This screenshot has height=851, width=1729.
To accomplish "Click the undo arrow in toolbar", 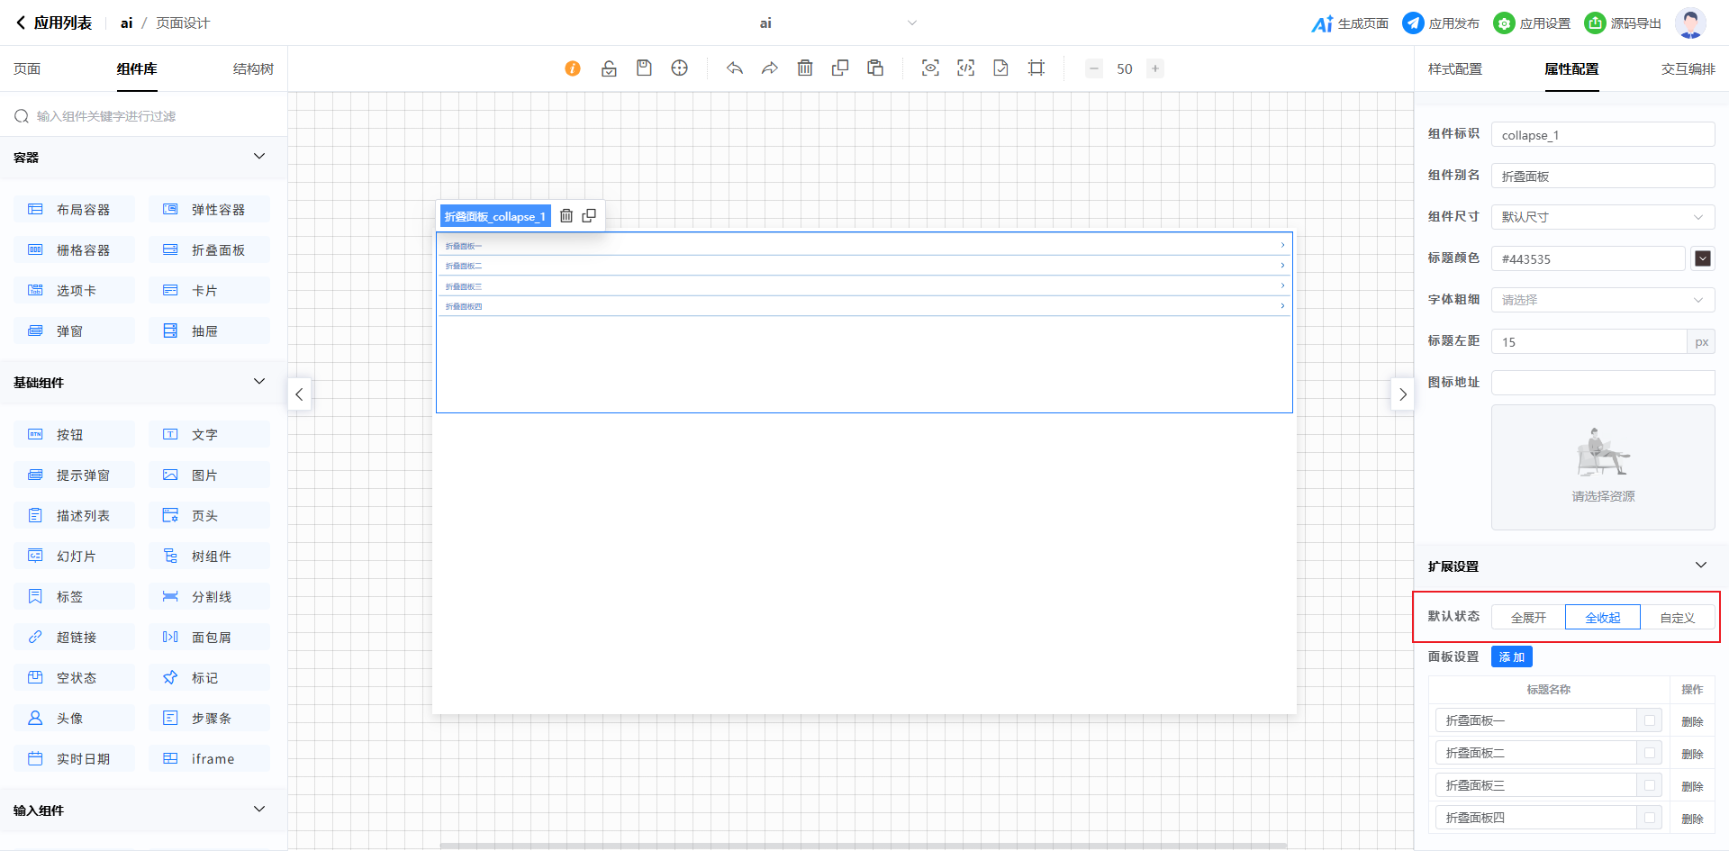I will pos(735,68).
